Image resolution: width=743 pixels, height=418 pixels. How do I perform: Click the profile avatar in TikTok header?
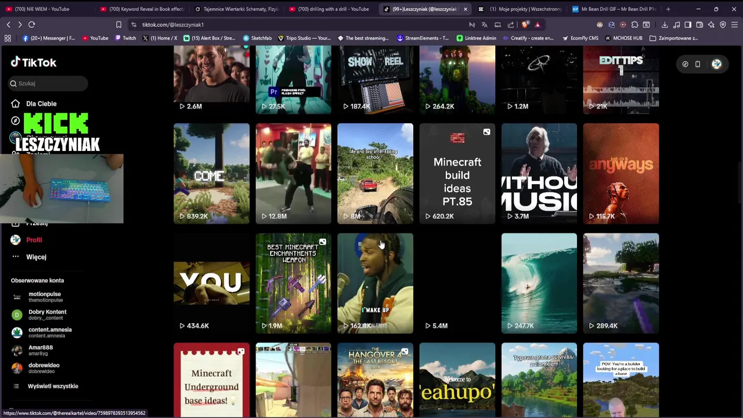coord(716,64)
